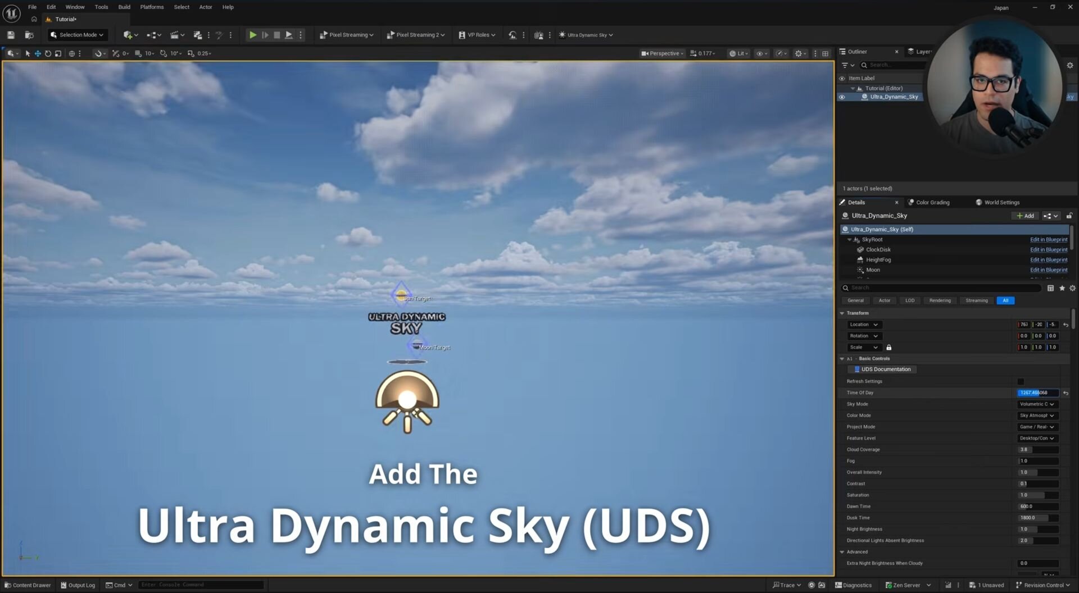Click the console command input field
1079x593 pixels.
click(x=200, y=585)
